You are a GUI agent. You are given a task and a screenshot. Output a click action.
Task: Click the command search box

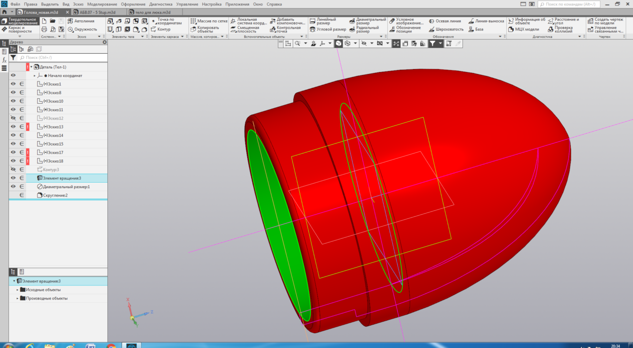click(569, 4)
